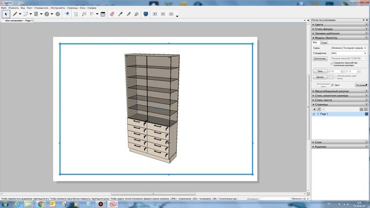Viewport: 370px width, 208px height.
Task: Show more toolbar items overflow arrow
Action: 177,16
